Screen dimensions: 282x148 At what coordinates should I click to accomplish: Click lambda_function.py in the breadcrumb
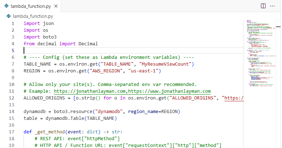(x=33, y=16)
